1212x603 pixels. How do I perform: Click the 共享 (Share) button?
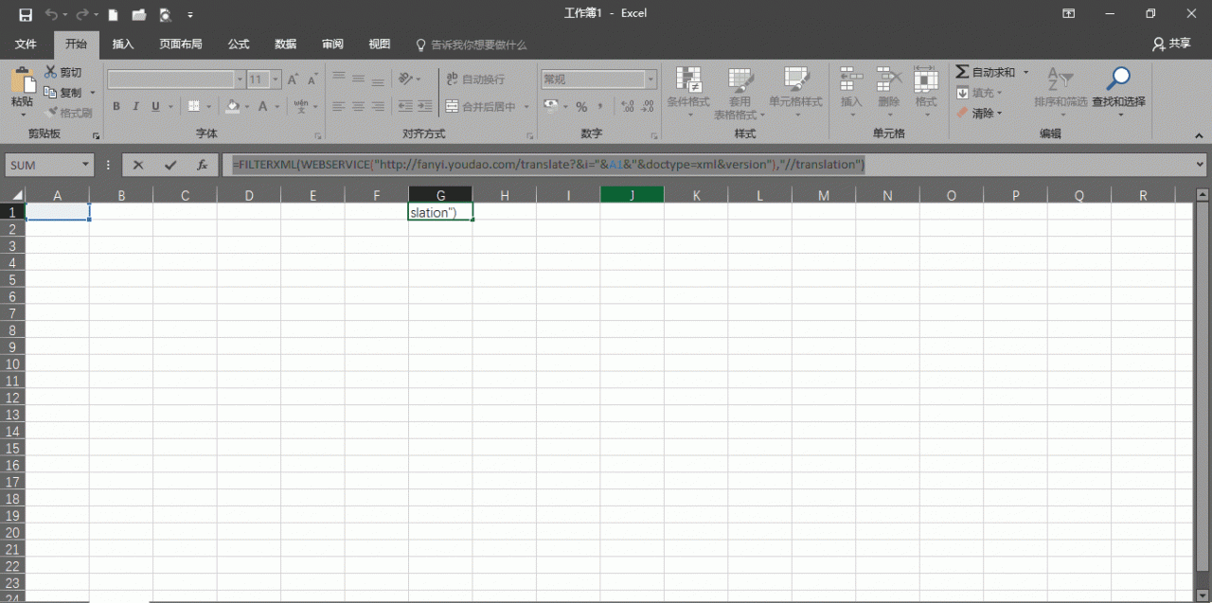(1171, 44)
